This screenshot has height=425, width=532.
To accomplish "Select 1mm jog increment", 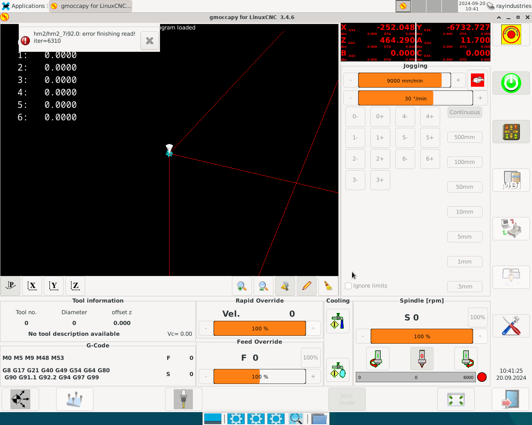I will click(x=465, y=262).
